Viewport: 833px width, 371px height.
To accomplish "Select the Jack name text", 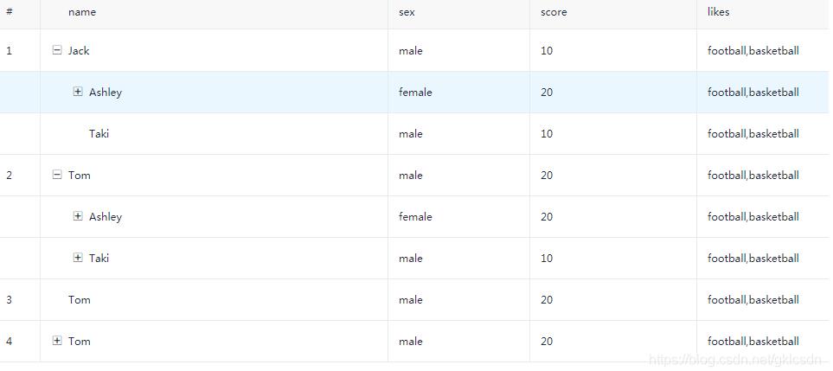I will [x=79, y=50].
